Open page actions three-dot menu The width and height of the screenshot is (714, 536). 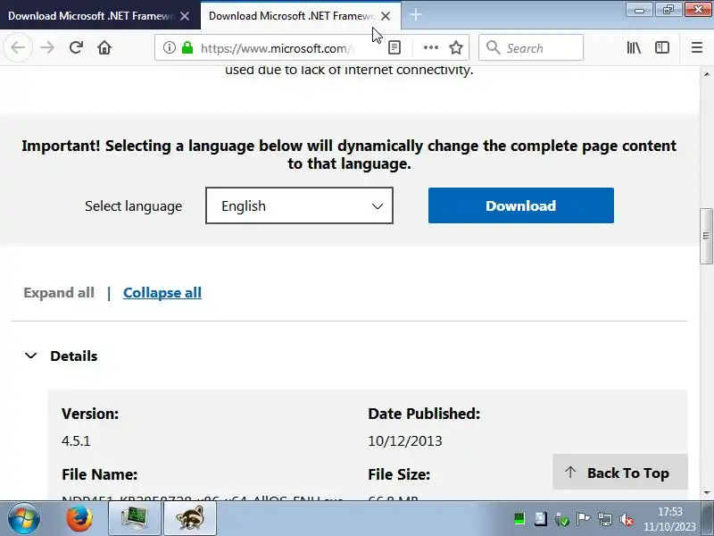click(430, 47)
